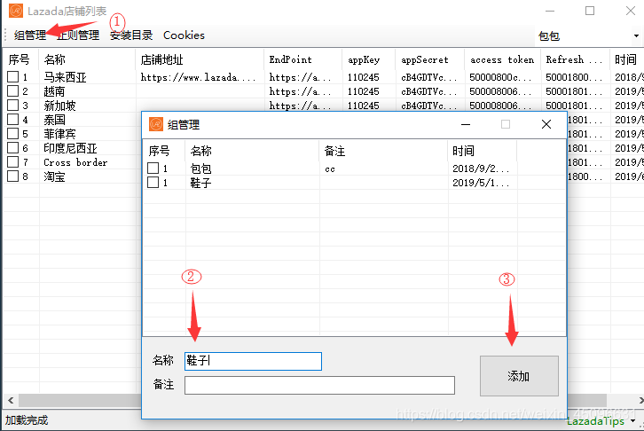This screenshot has width=644, height=431.
Task: Click the 2019/5/1... date cell
Action: (481, 183)
